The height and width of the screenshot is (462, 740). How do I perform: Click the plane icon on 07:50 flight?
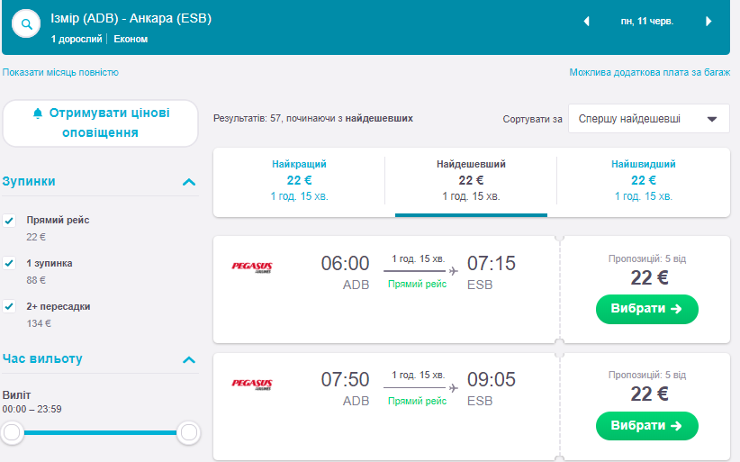[453, 387]
